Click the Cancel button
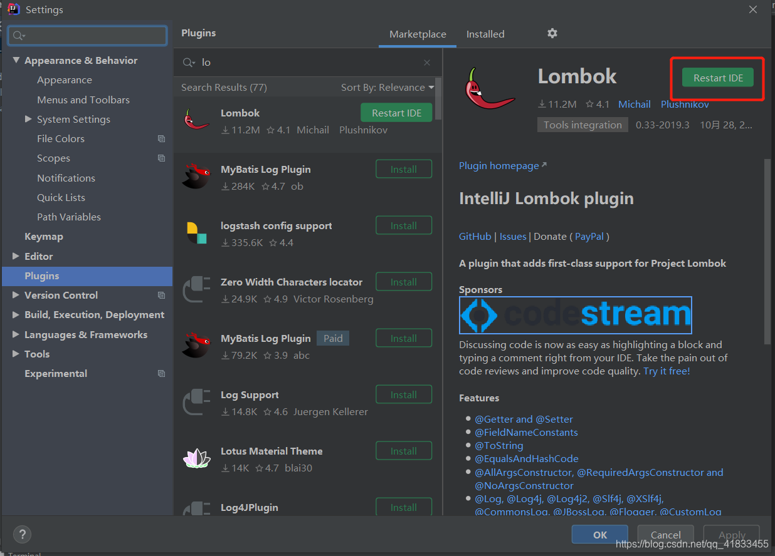Screen dimensions: 775x556 click(665, 535)
